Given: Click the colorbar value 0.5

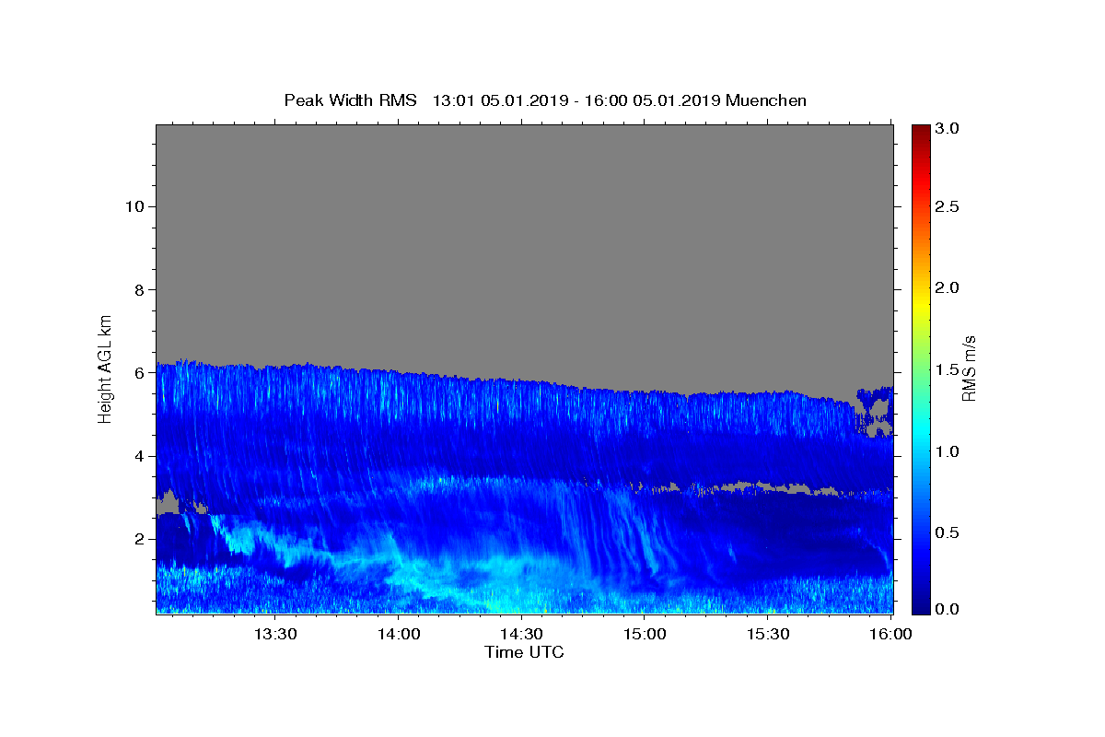Looking at the screenshot, I should pyautogui.click(x=948, y=532).
